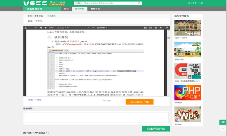227x136 pixels.
Task: Go to next page with down arrow
Action: point(46,28)
